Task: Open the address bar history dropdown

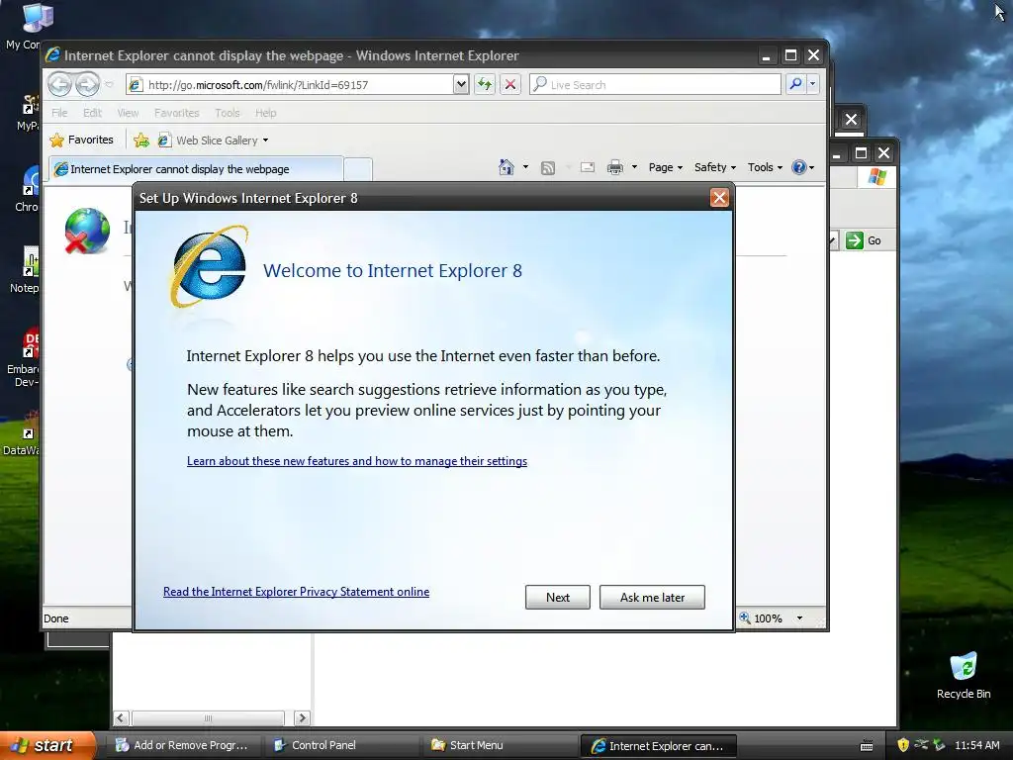Action: [x=461, y=84]
